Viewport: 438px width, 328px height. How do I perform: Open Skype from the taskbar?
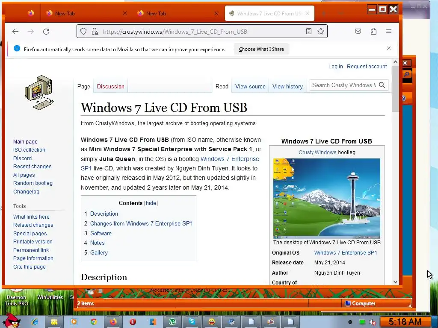click(192, 322)
